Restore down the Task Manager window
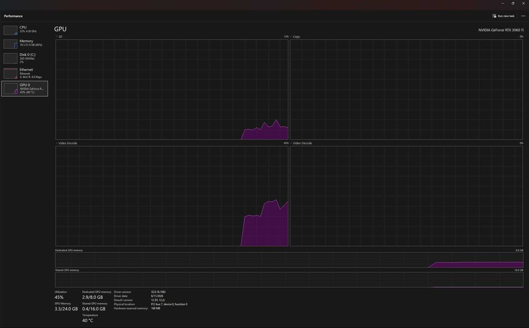Image resolution: width=529 pixels, height=328 pixels. (513, 3)
